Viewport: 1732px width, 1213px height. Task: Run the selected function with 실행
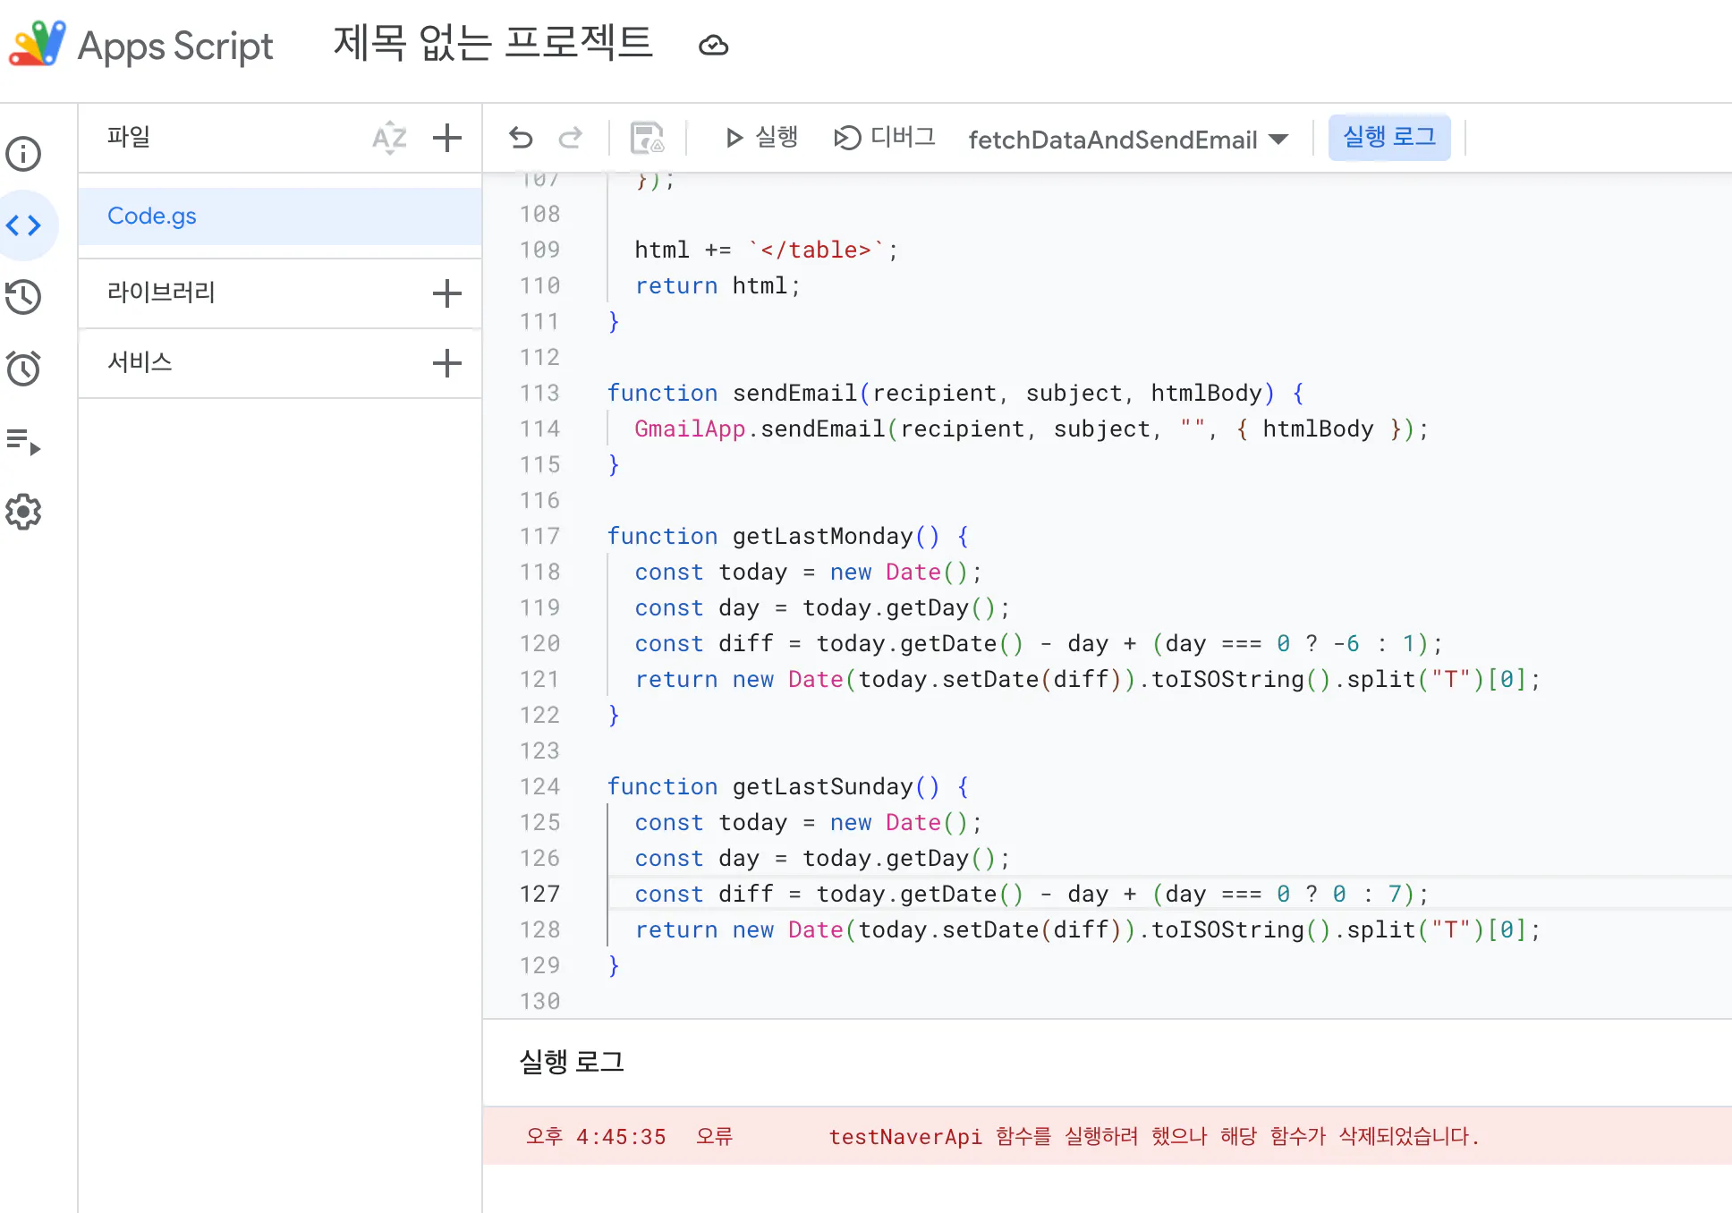point(761,138)
